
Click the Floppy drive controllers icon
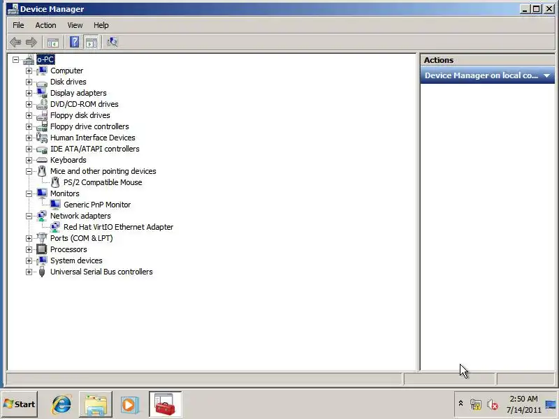[x=42, y=126]
